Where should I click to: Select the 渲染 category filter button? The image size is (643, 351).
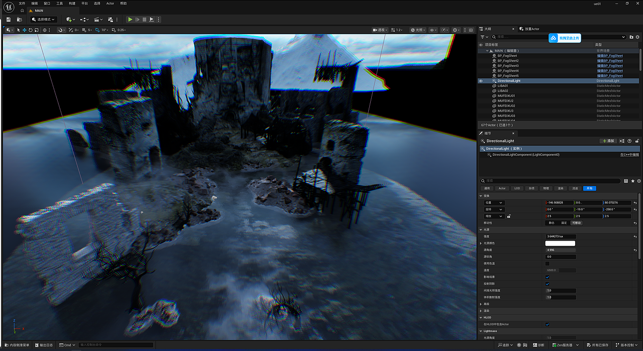(x=561, y=188)
